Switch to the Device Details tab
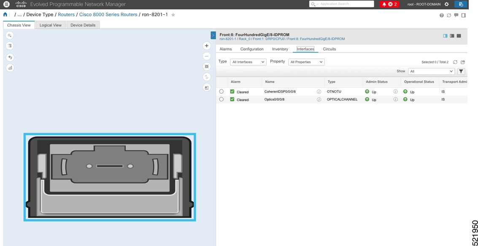478x246 pixels. (x=83, y=25)
